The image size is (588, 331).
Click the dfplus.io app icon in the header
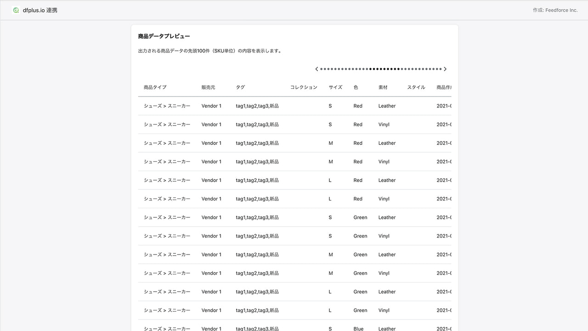pyautogui.click(x=16, y=10)
